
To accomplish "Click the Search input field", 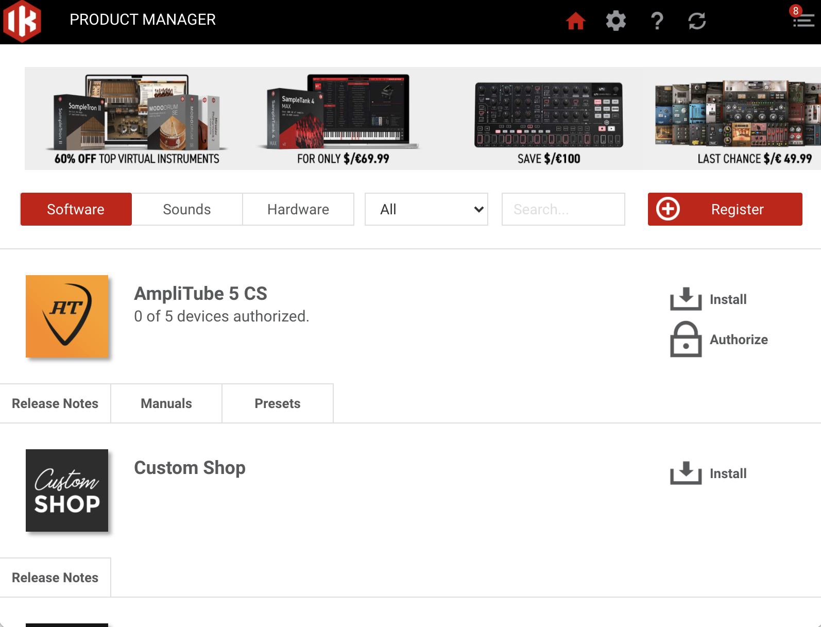I will tap(563, 209).
